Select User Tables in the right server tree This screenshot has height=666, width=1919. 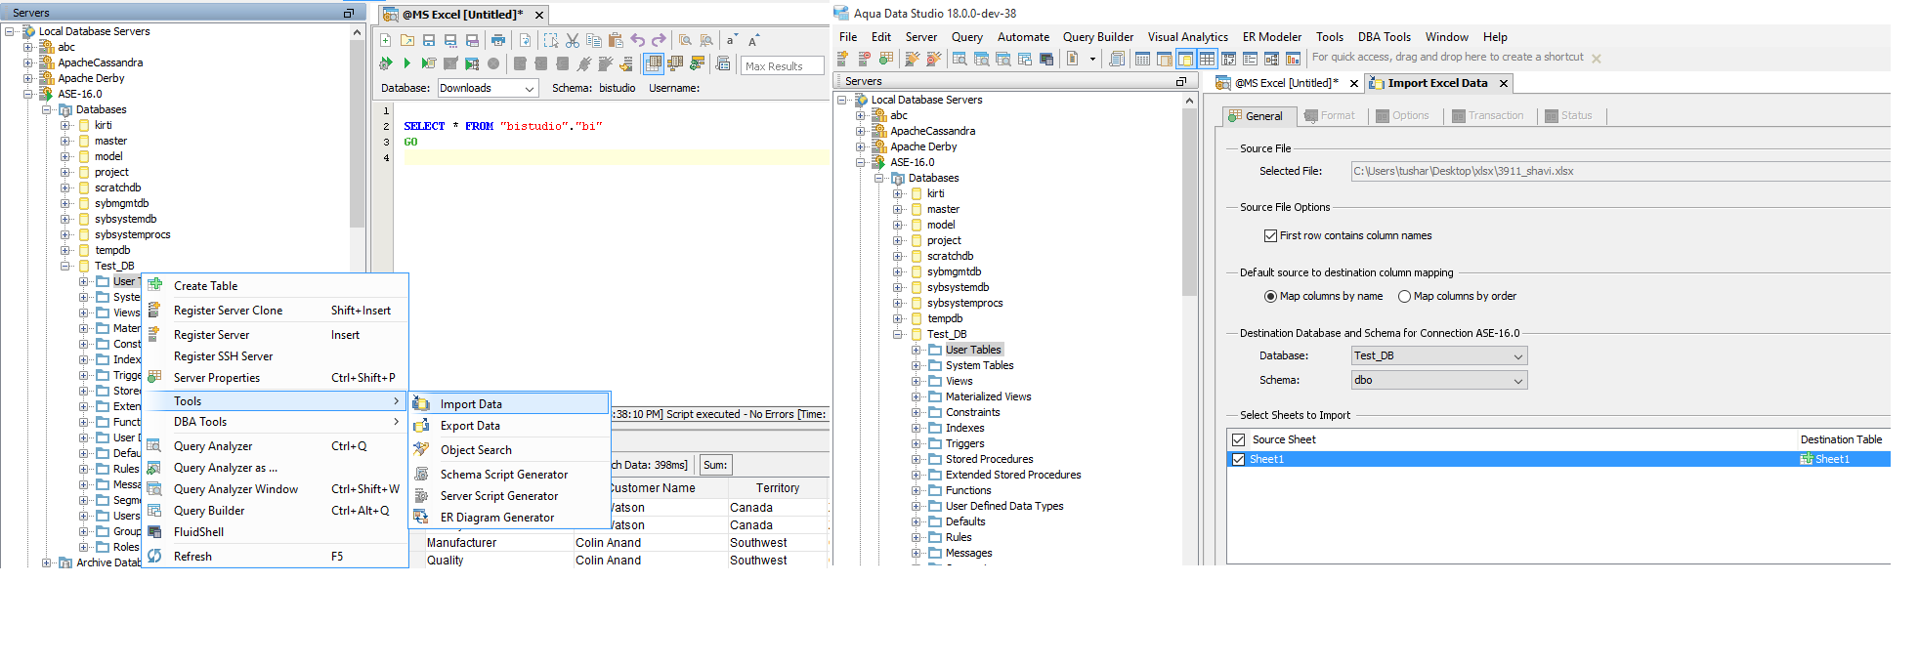pyautogui.click(x=973, y=350)
